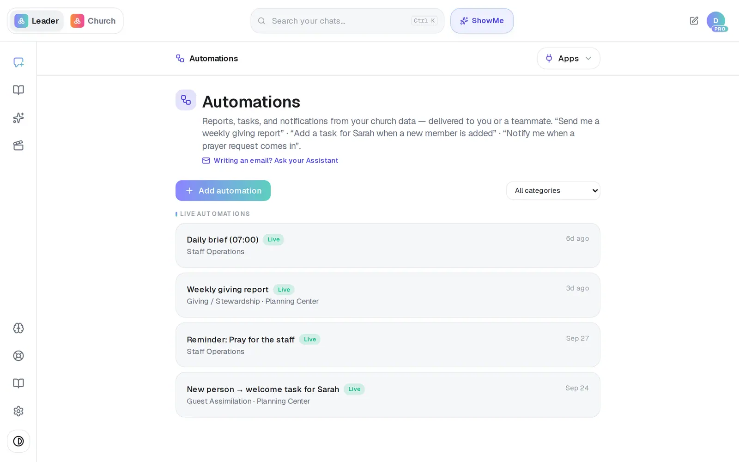Open the Daily brief (07:00) automation
Image resolution: width=739 pixels, height=462 pixels.
point(388,245)
